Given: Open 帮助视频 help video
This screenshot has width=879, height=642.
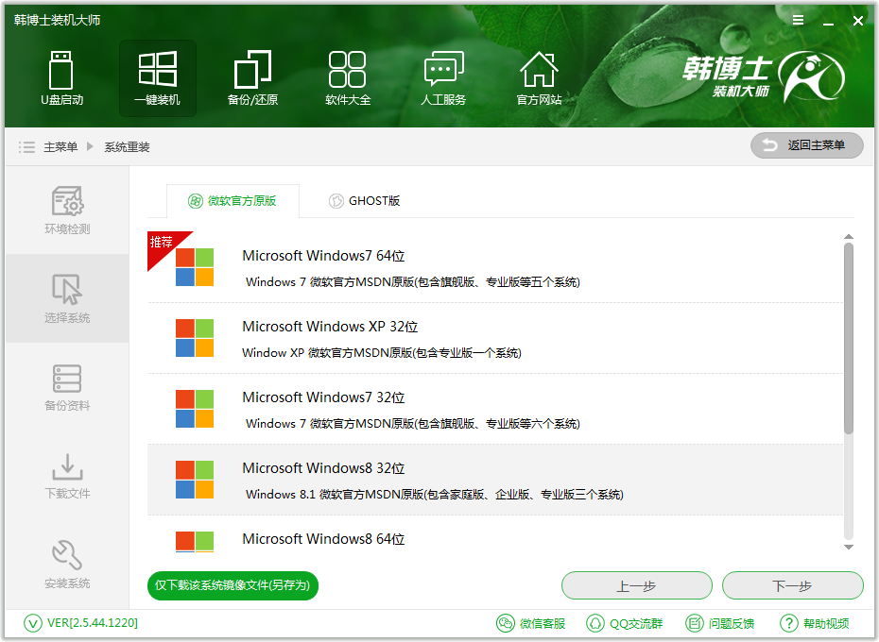Looking at the screenshot, I should tap(815, 623).
